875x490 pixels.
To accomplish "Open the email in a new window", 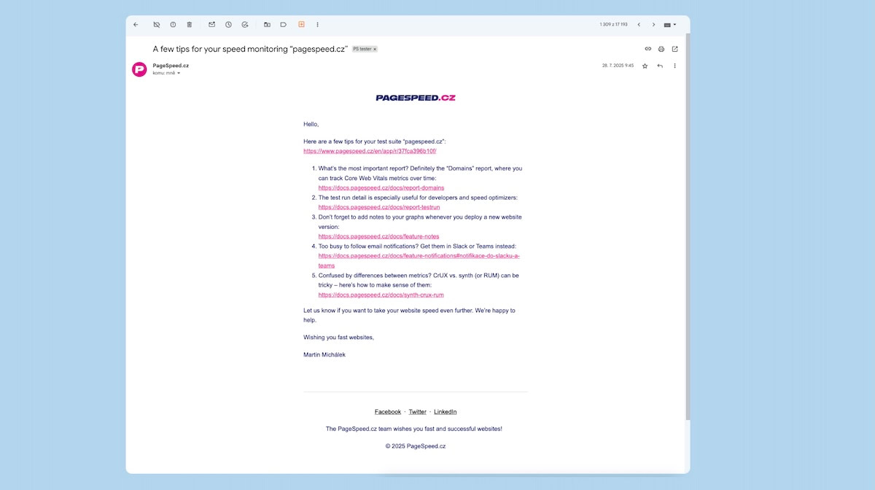I will pos(675,49).
